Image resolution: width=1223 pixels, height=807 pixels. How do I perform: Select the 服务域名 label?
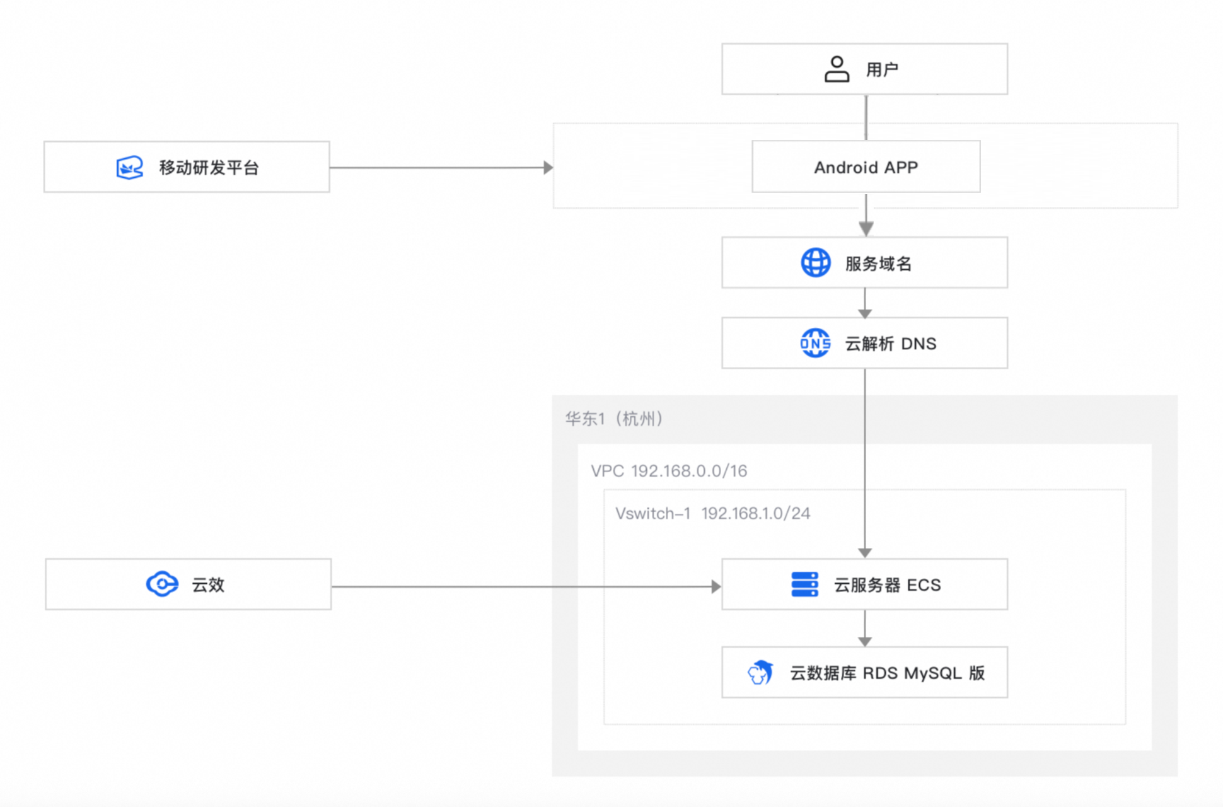click(x=879, y=264)
